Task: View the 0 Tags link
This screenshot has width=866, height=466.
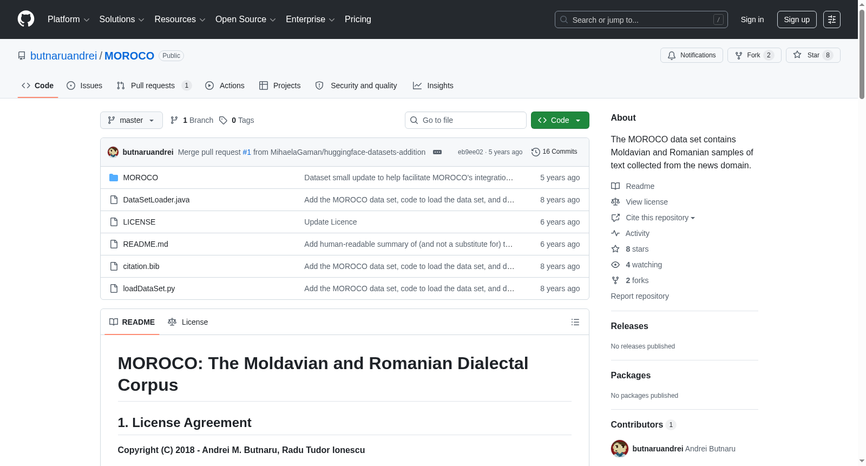Action: 237,120
